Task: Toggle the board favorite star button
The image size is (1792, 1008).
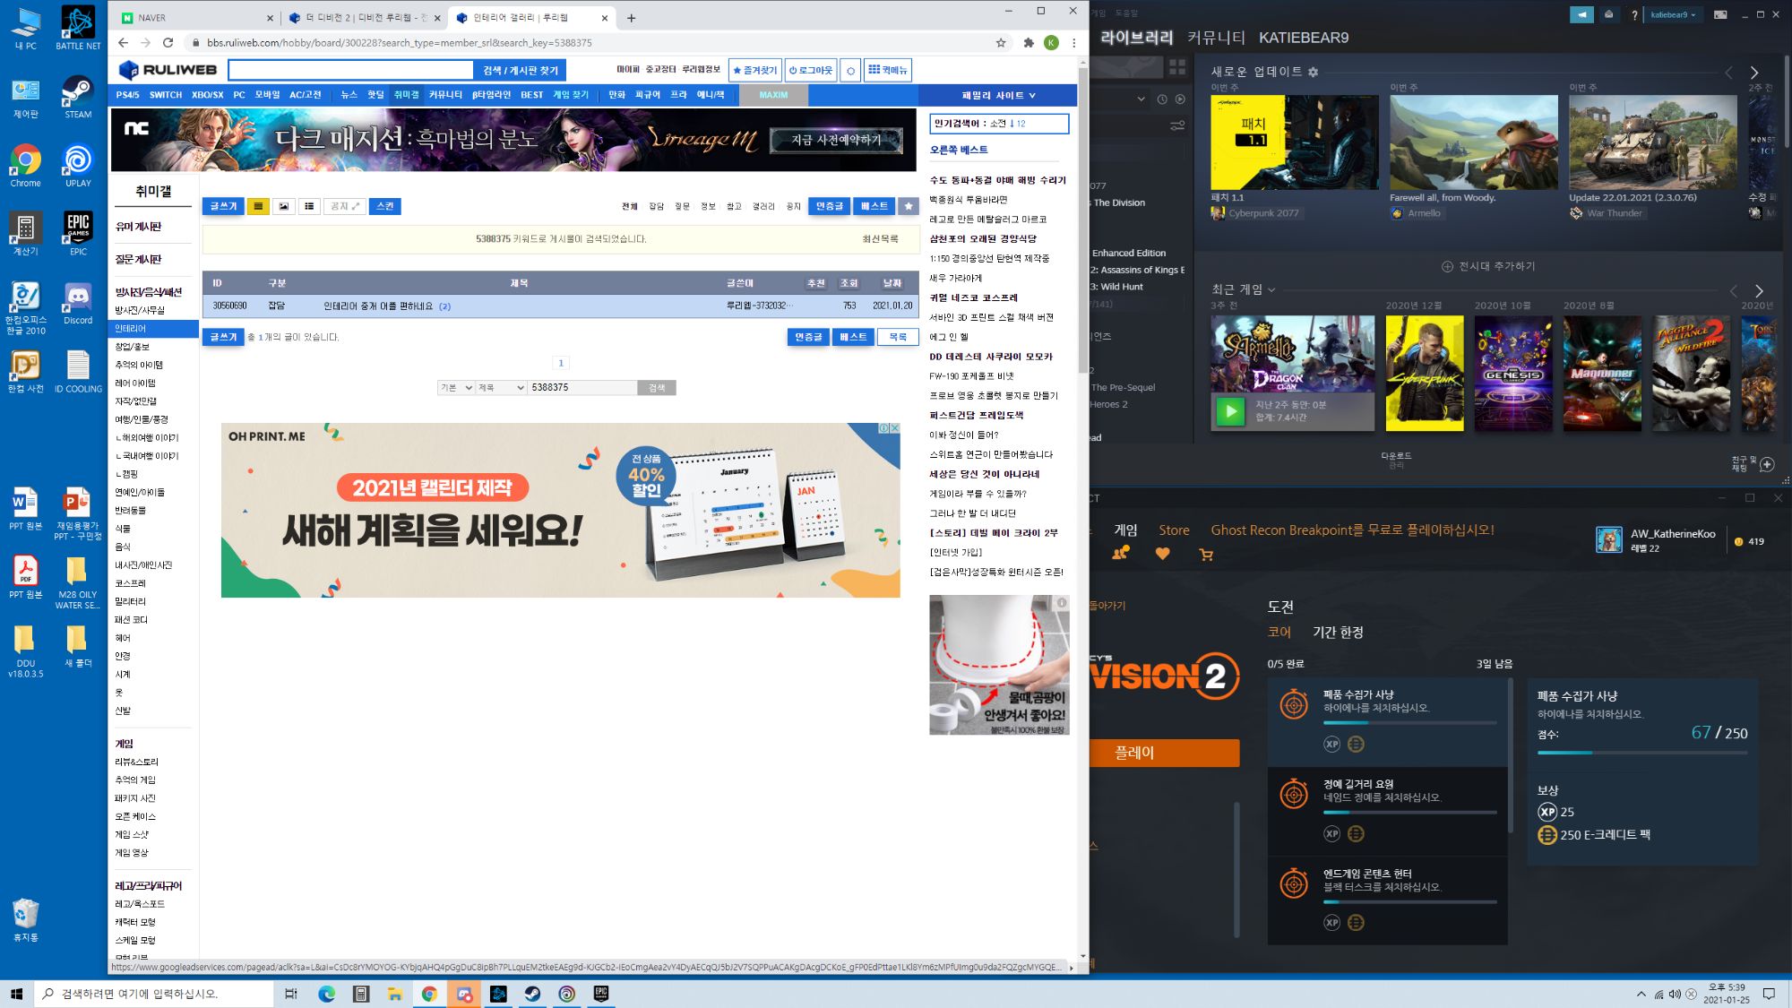Action: pyautogui.click(x=909, y=206)
